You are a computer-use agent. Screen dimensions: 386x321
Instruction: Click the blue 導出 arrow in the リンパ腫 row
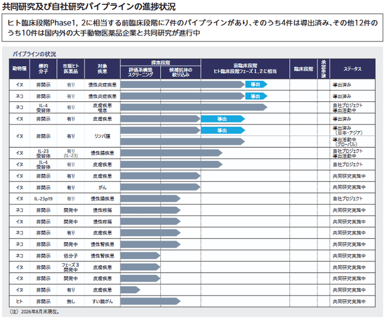coord(223,130)
